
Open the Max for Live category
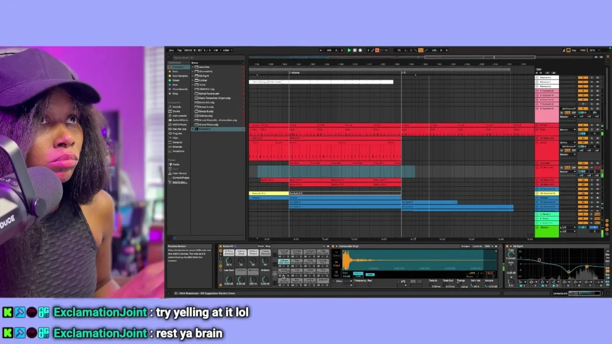pos(179,129)
